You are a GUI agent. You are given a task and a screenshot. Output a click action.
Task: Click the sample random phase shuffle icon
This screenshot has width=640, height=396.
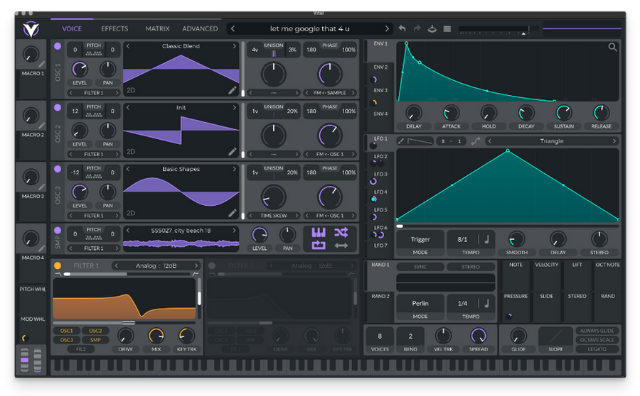[x=341, y=232]
